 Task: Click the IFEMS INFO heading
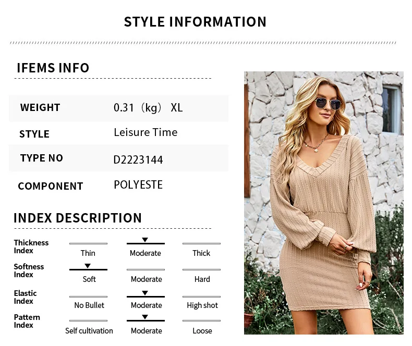pyautogui.click(x=53, y=68)
